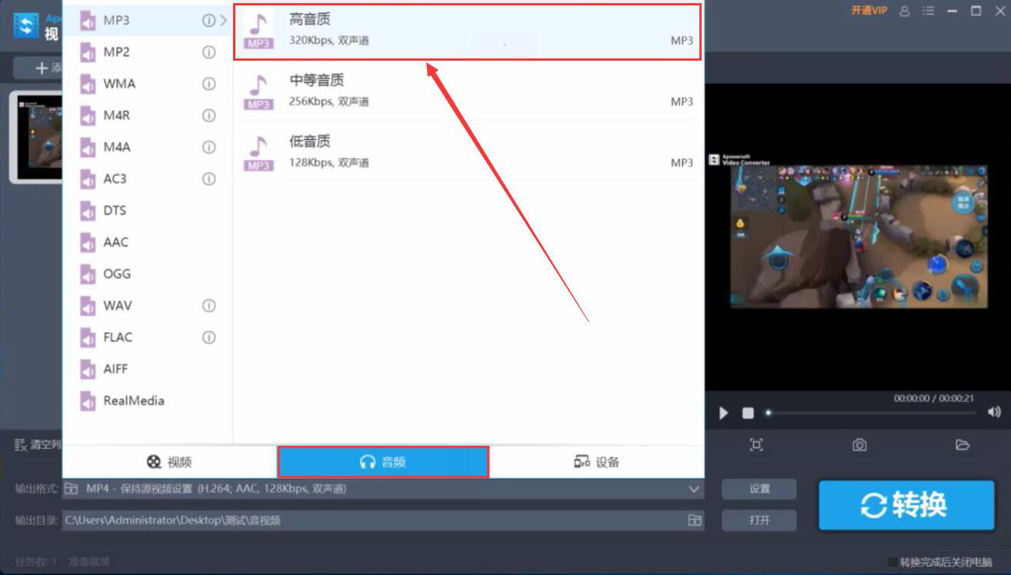Choose M4R from the format list
This screenshot has height=575, width=1011.
(147, 115)
